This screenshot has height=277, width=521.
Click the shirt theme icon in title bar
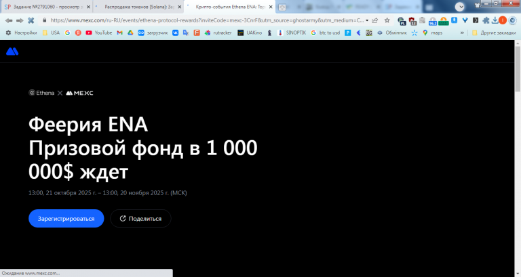pos(477,5)
